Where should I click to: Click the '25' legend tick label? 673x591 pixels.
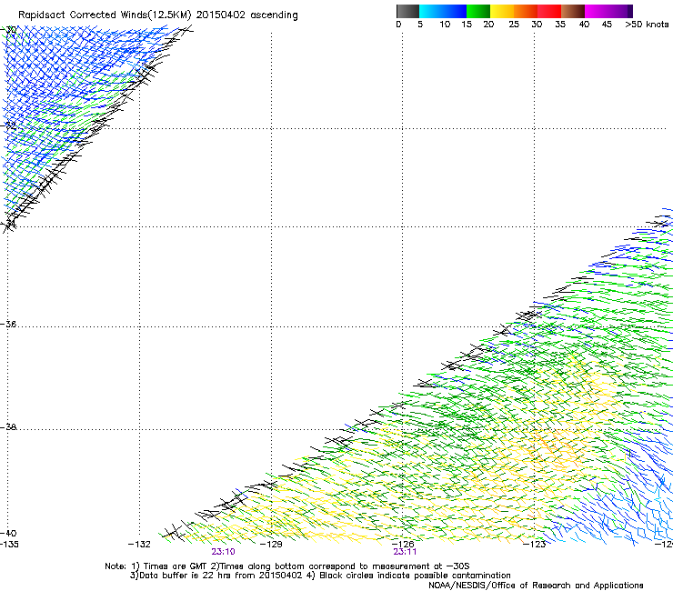(514, 25)
